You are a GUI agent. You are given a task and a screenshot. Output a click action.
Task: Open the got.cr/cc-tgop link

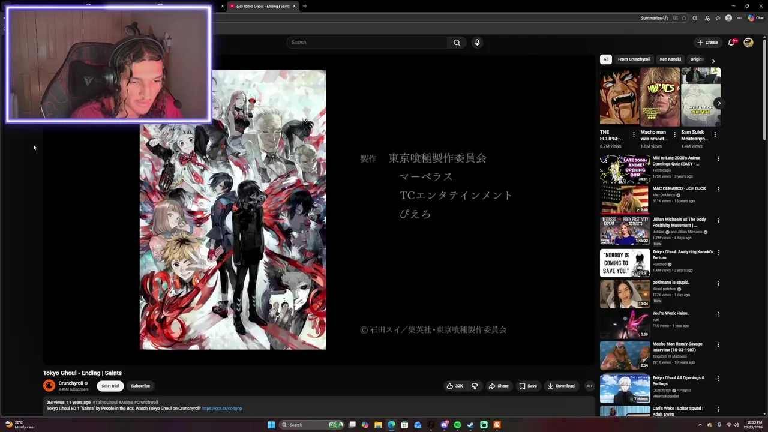(x=221, y=409)
